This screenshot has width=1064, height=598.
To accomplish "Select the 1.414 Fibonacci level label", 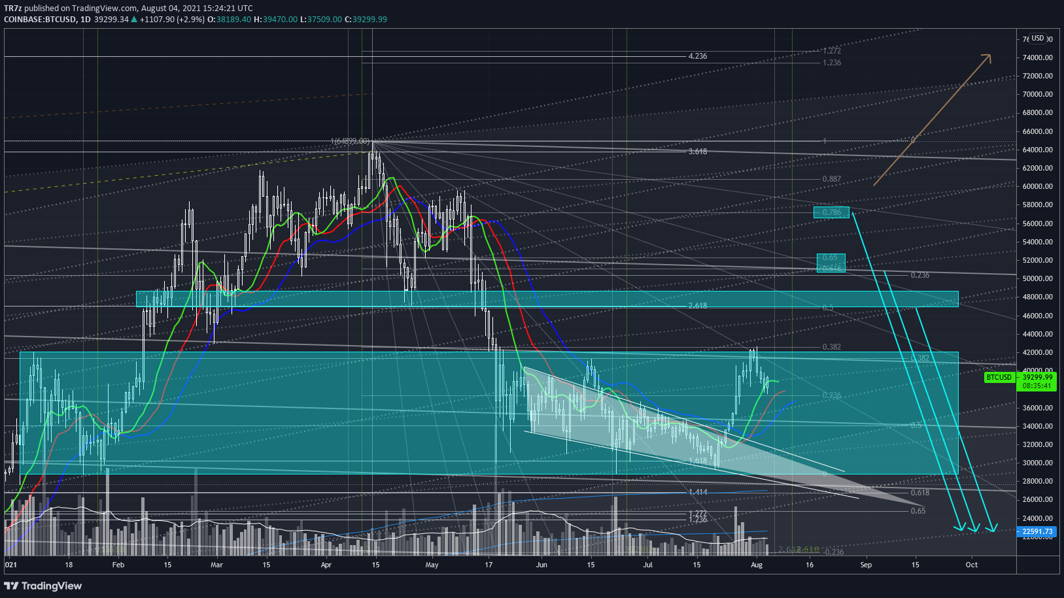I will click(698, 492).
